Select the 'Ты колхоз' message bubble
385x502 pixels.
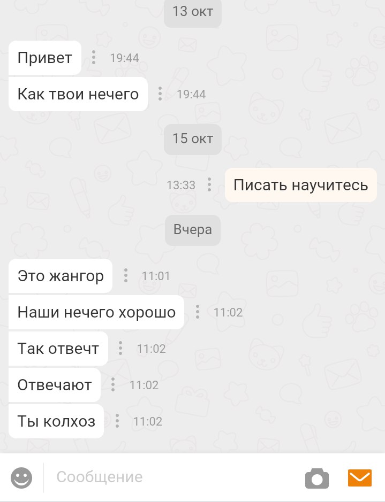[56, 421]
